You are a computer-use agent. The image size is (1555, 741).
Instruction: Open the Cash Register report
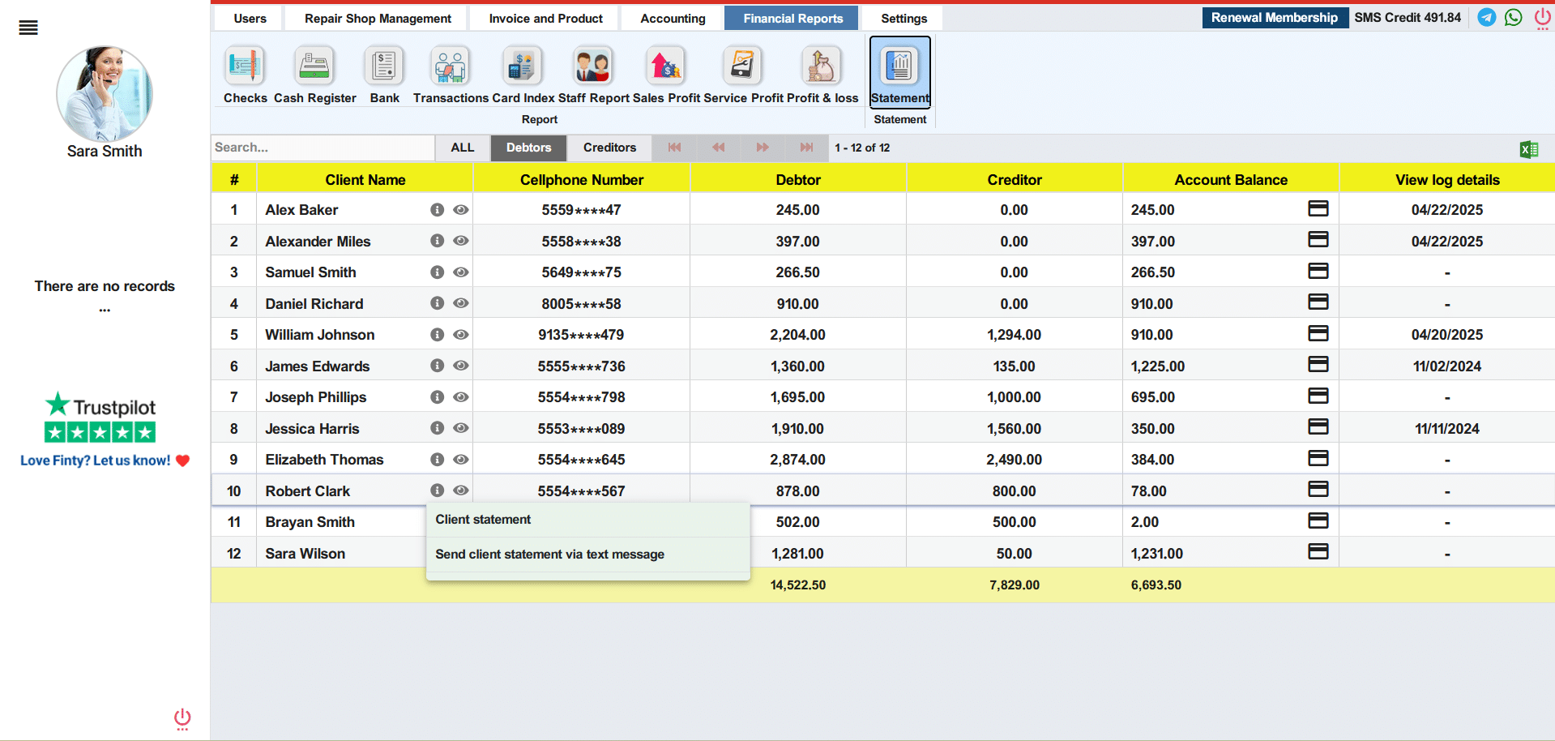pyautogui.click(x=314, y=66)
